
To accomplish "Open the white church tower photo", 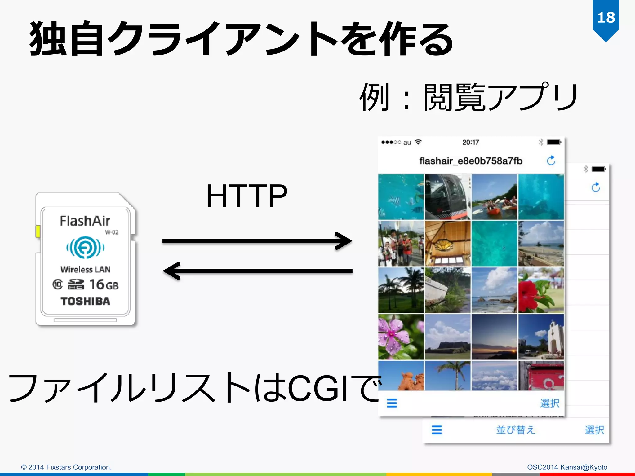I will (541, 337).
